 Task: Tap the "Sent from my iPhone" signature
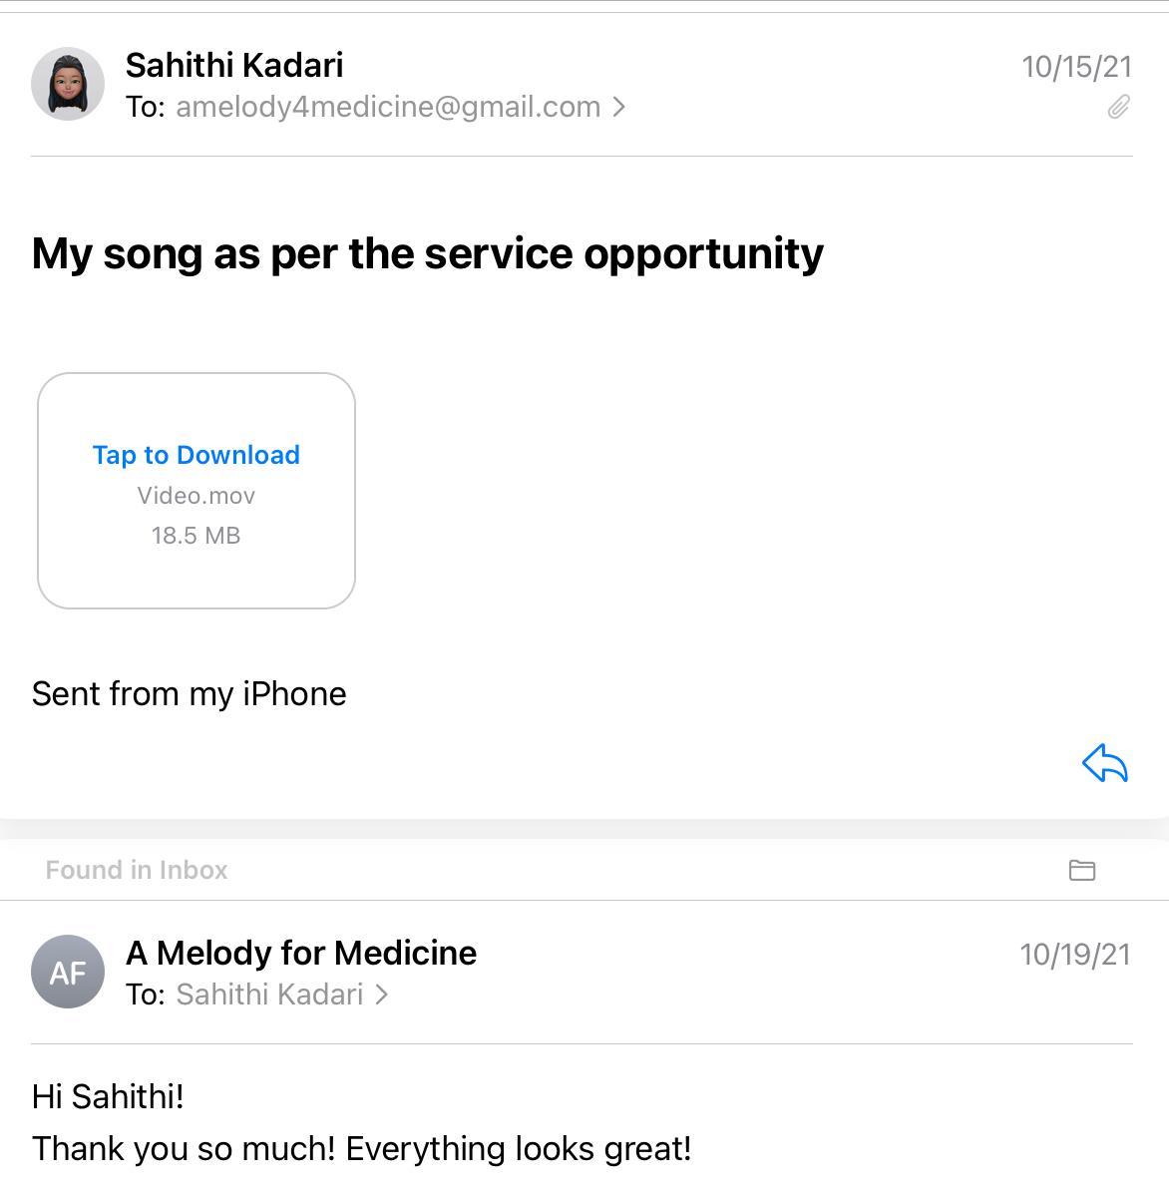190,694
